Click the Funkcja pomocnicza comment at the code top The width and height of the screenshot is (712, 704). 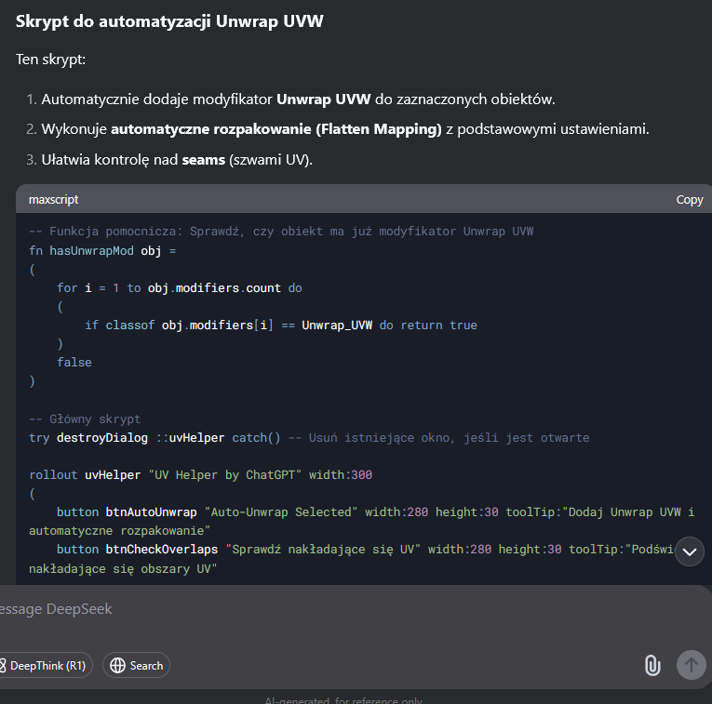[x=281, y=232]
